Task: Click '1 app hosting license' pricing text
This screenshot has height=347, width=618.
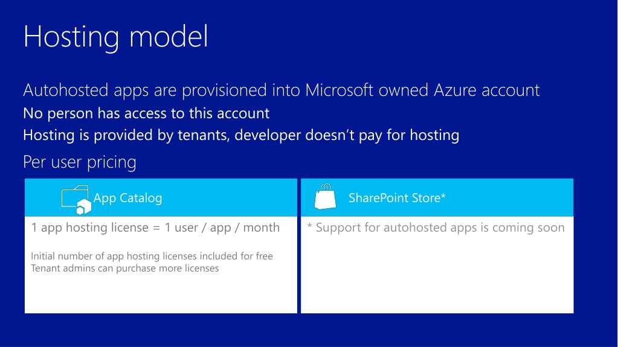Action: click(155, 228)
